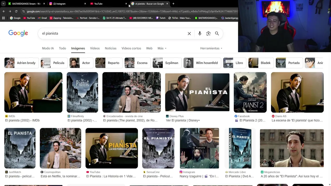Select the Imágenes tab
The height and width of the screenshot is (186, 331).
click(x=78, y=48)
